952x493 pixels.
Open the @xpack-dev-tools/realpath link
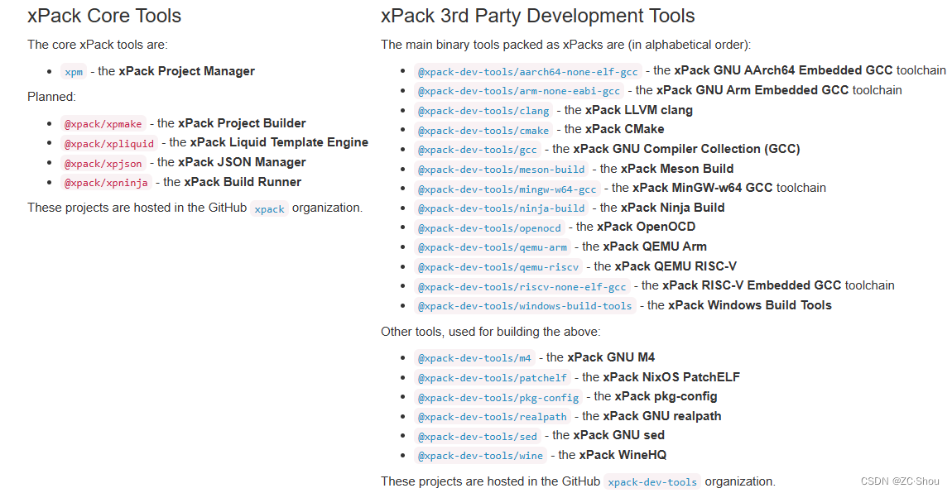[493, 417]
